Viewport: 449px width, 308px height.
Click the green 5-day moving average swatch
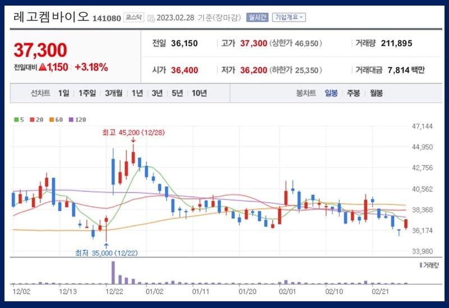point(16,119)
